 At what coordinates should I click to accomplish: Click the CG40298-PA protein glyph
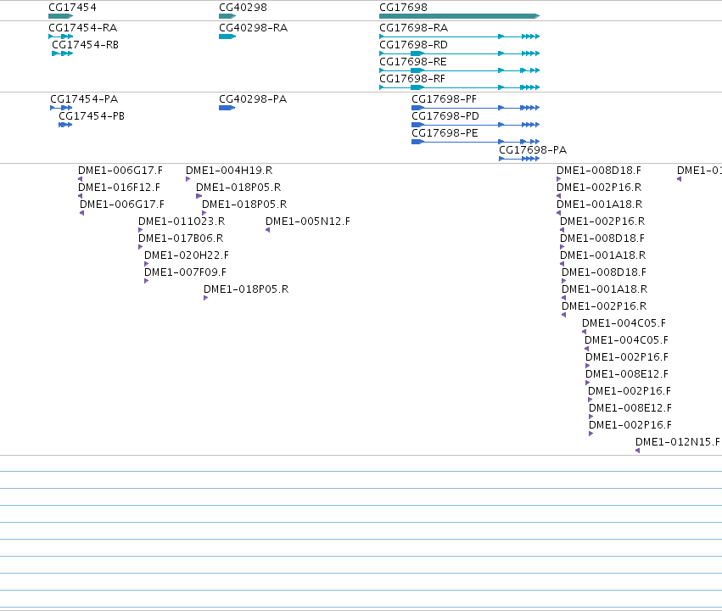click(227, 108)
